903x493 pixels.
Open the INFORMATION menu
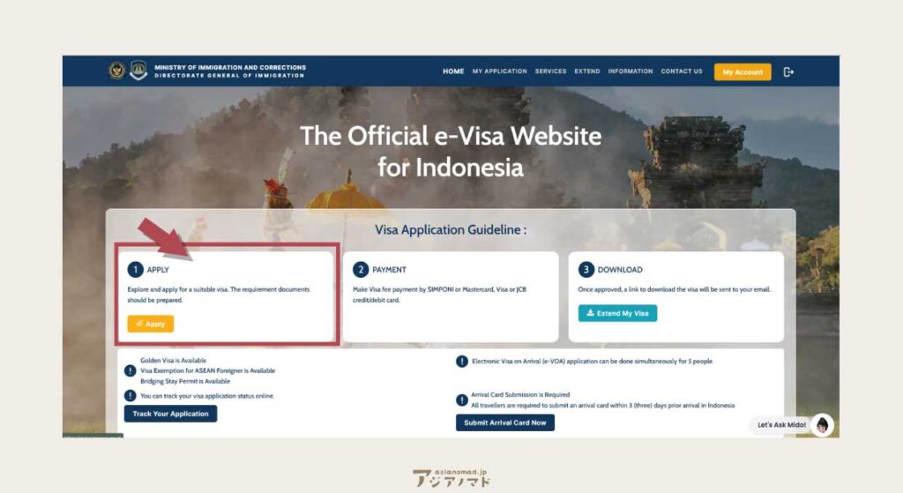coord(630,71)
